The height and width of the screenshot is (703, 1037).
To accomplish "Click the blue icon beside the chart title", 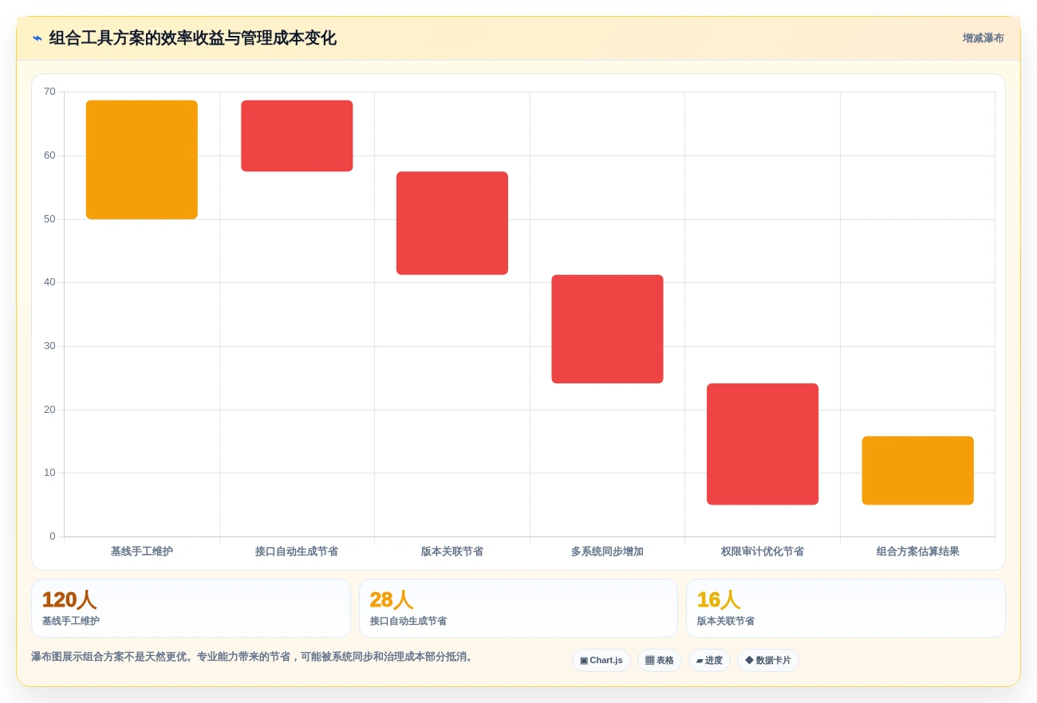I will click(x=37, y=38).
